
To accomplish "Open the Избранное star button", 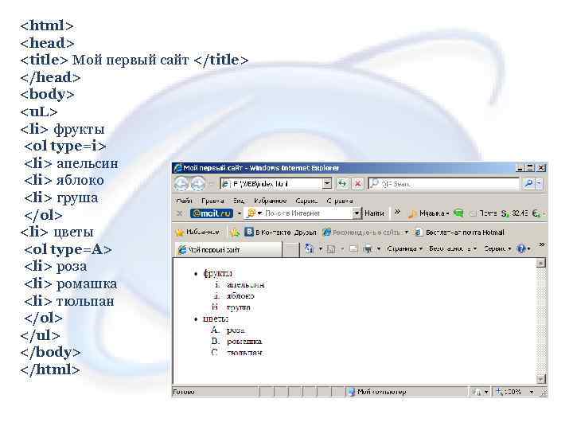I will pyautogui.click(x=198, y=233).
